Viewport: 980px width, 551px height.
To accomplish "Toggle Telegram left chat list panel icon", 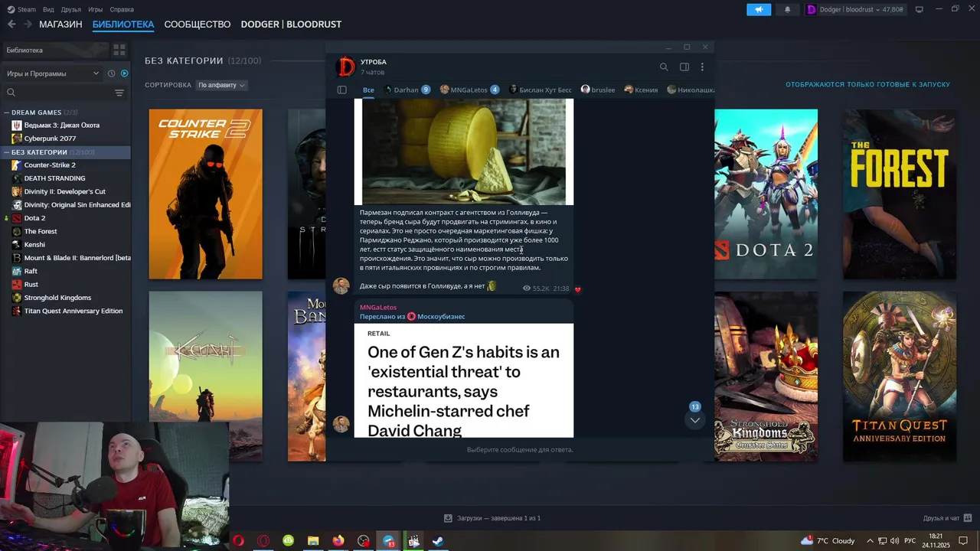I will (342, 90).
